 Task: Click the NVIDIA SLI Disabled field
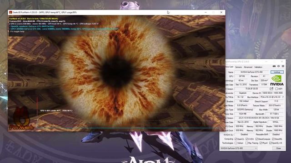pyautogui.click(x=244, y=134)
